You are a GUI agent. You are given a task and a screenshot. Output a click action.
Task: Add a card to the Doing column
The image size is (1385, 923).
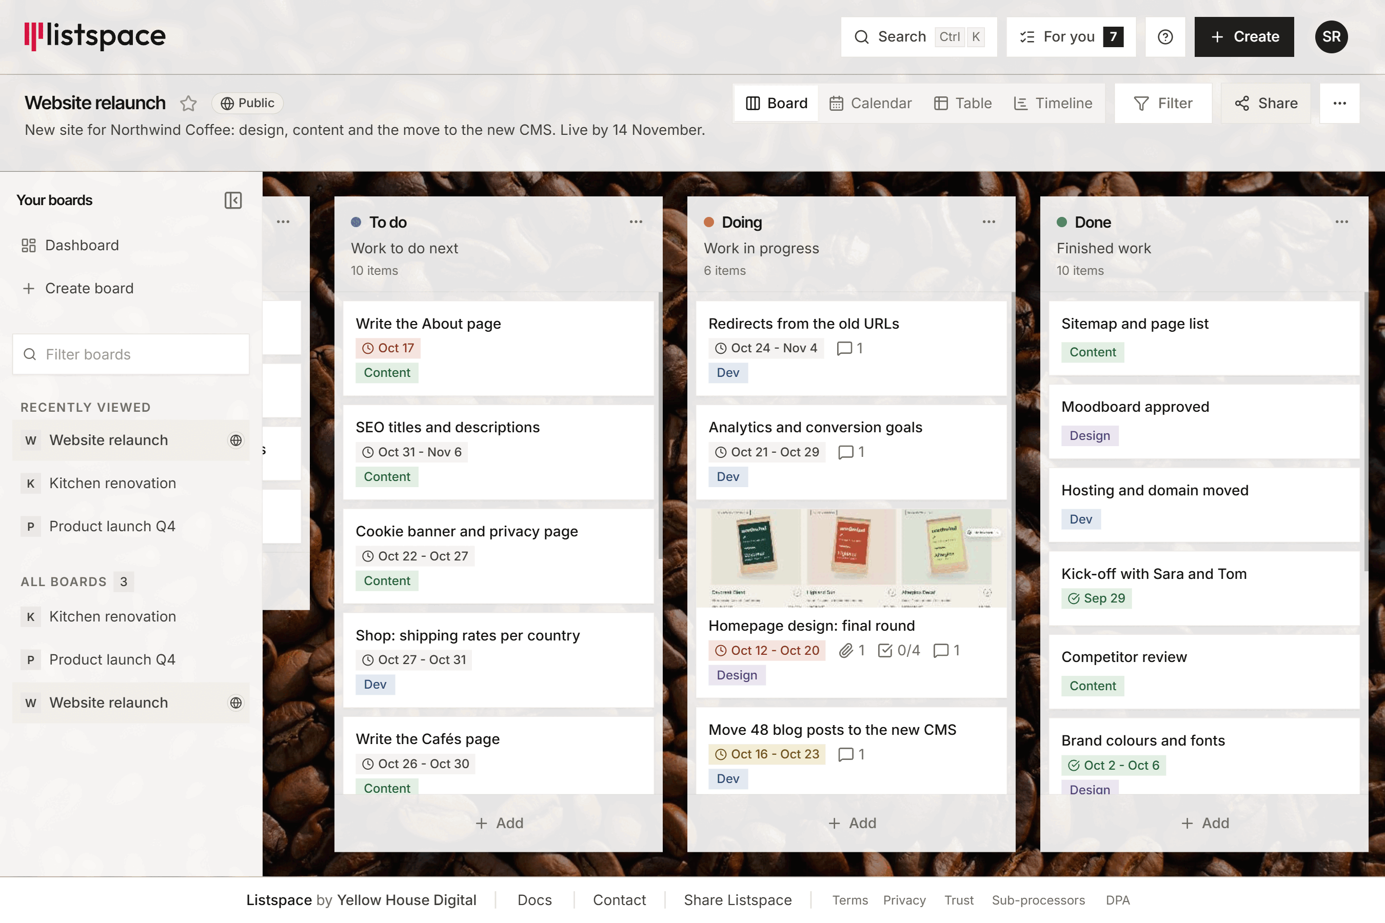click(x=851, y=823)
